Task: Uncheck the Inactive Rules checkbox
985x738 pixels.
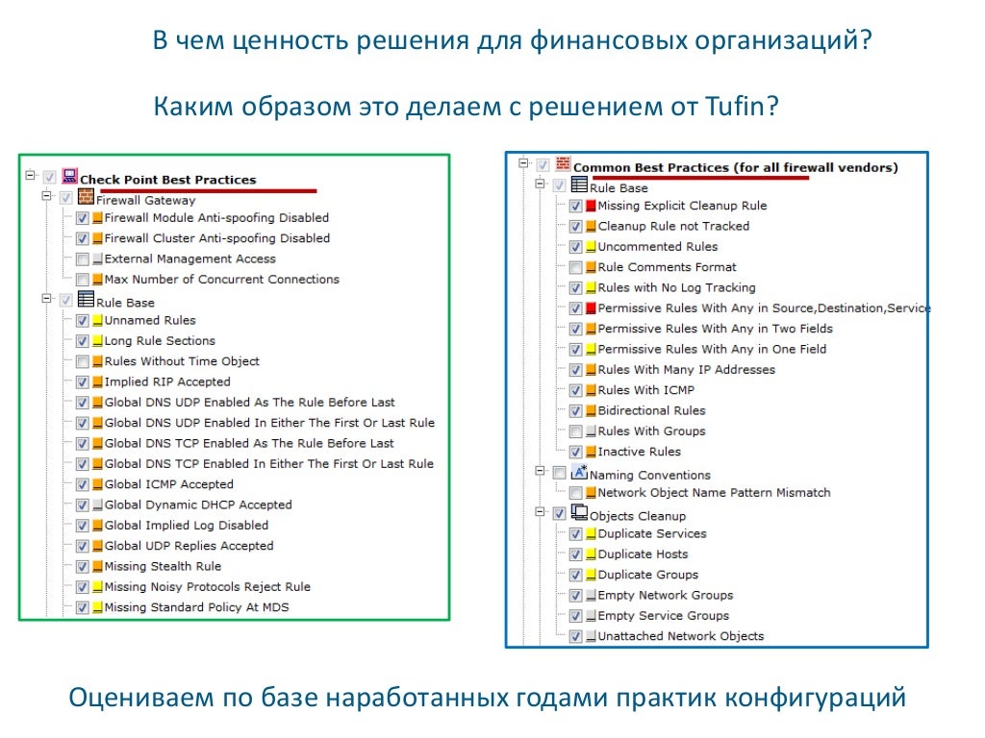Action: tap(575, 452)
